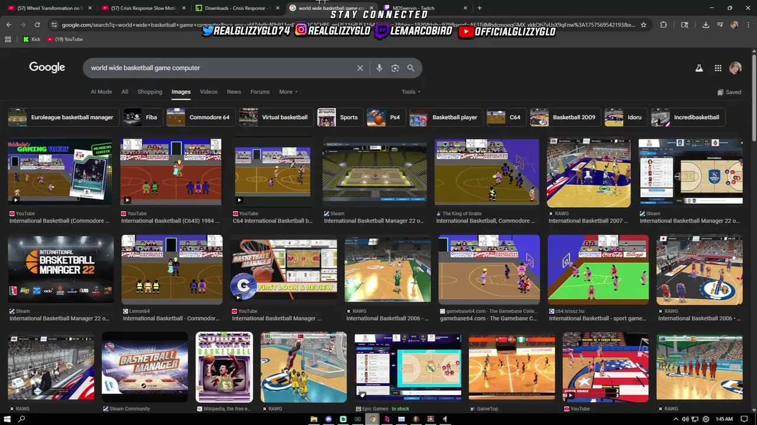Clear the search box with X icon
The width and height of the screenshot is (757, 425).
[360, 68]
